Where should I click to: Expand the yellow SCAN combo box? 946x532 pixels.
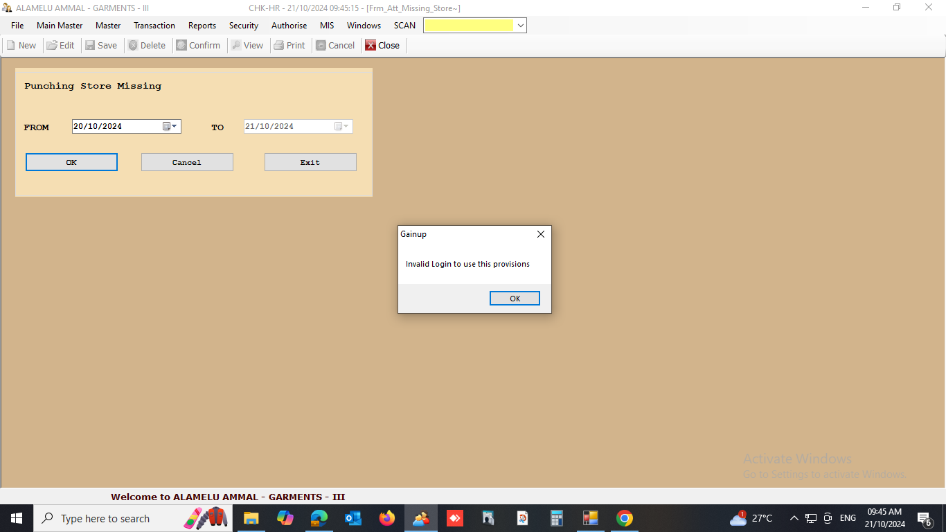tap(521, 26)
